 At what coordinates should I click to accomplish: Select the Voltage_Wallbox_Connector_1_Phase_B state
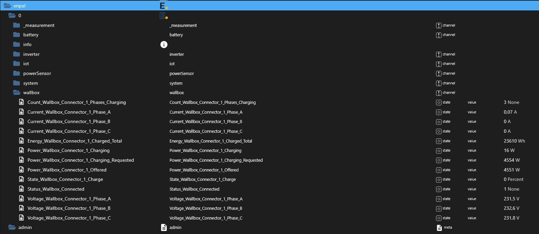(69, 208)
